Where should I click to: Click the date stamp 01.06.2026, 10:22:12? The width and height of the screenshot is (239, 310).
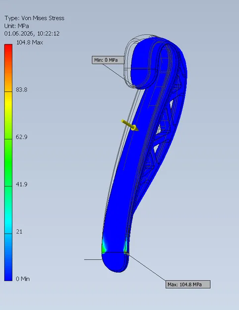point(32,34)
